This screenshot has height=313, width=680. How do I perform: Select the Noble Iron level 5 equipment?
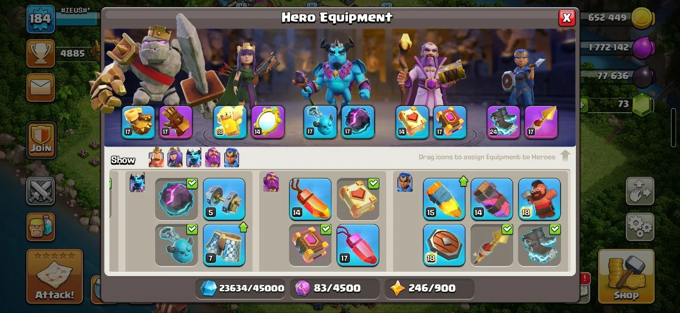tap(224, 199)
